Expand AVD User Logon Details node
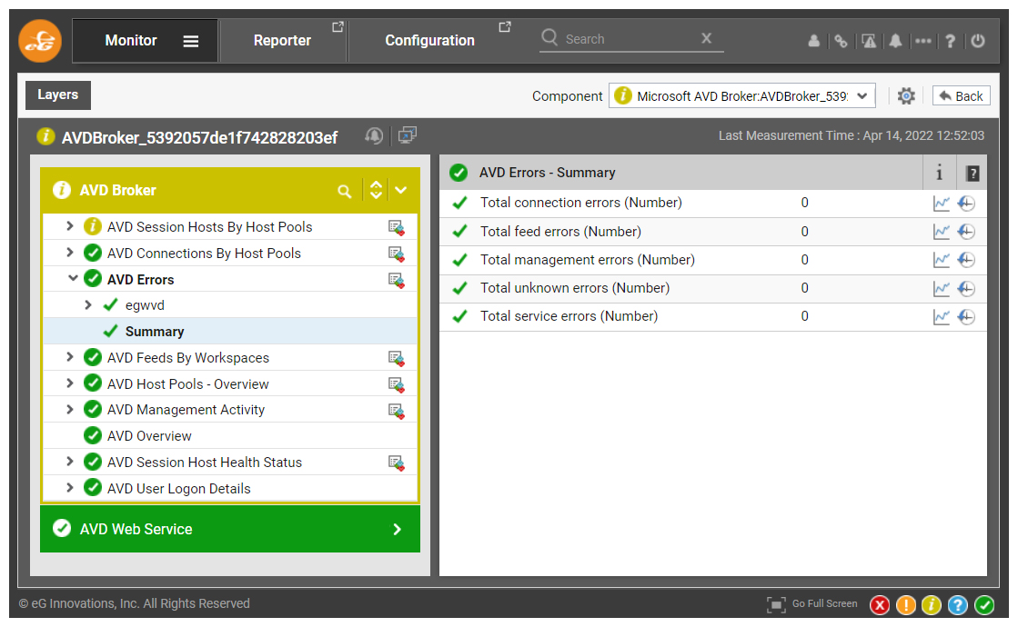Viewport: 1018px width, 627px height. 69,488
